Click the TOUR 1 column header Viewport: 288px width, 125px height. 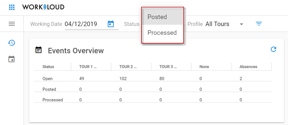[x=88, y=67]
